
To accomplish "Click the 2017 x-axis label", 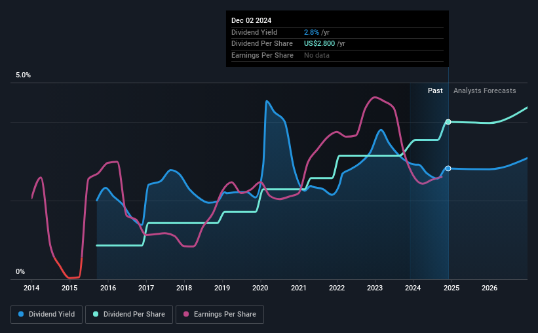I will click(146, 288).
